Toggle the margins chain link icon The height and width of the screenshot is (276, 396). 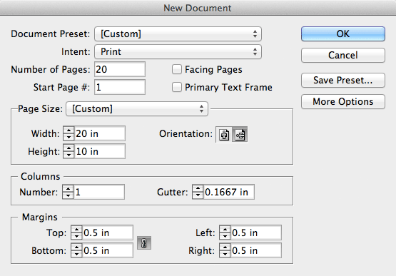tap(144, 243)
